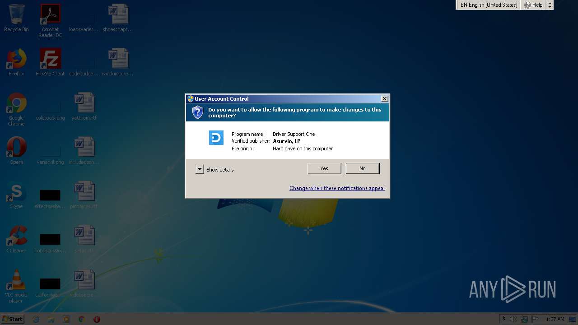Open the 'Change when these notifications appear' link
Viewport: 578px width, 325px height.
pos(337,188)
